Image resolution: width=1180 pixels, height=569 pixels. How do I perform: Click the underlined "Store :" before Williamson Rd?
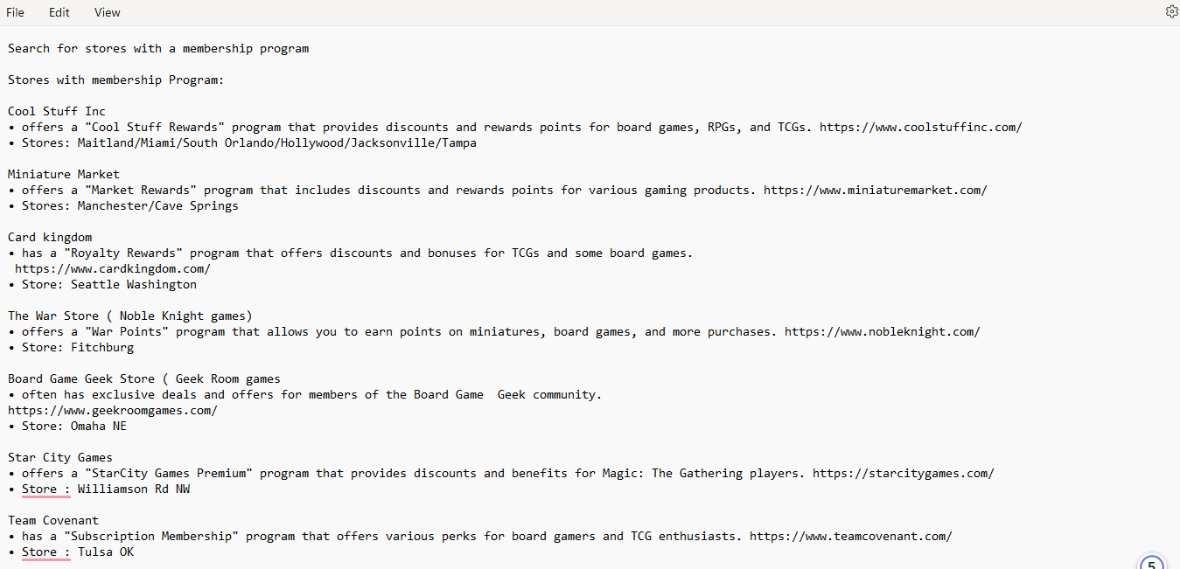[x=45, y=489]
